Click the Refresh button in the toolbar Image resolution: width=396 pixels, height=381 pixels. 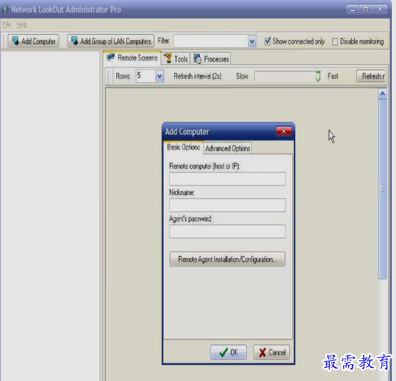tap(371, 76)
